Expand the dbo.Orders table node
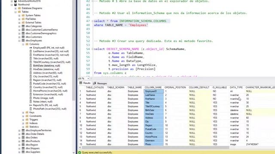Image resolution: width=275 pixels, height=154 pixels. tap(19, 138)
